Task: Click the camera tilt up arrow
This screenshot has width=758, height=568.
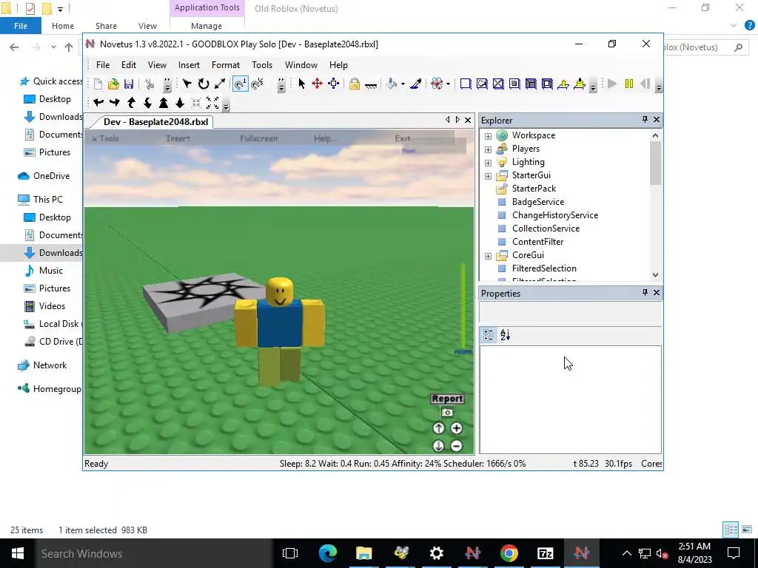Action: (131, 102)
